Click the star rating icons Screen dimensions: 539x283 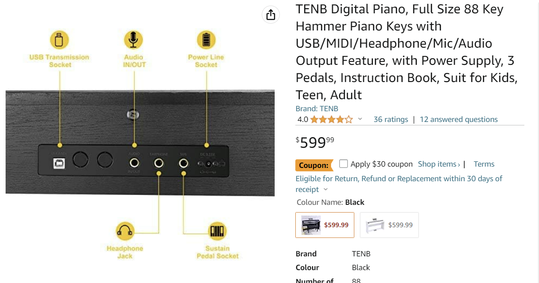[x=331, y=119]
